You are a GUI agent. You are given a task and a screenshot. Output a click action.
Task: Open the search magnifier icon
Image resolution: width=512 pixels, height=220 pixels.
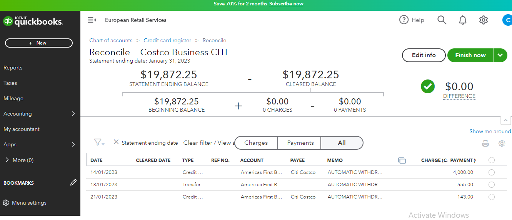point(442,20)
